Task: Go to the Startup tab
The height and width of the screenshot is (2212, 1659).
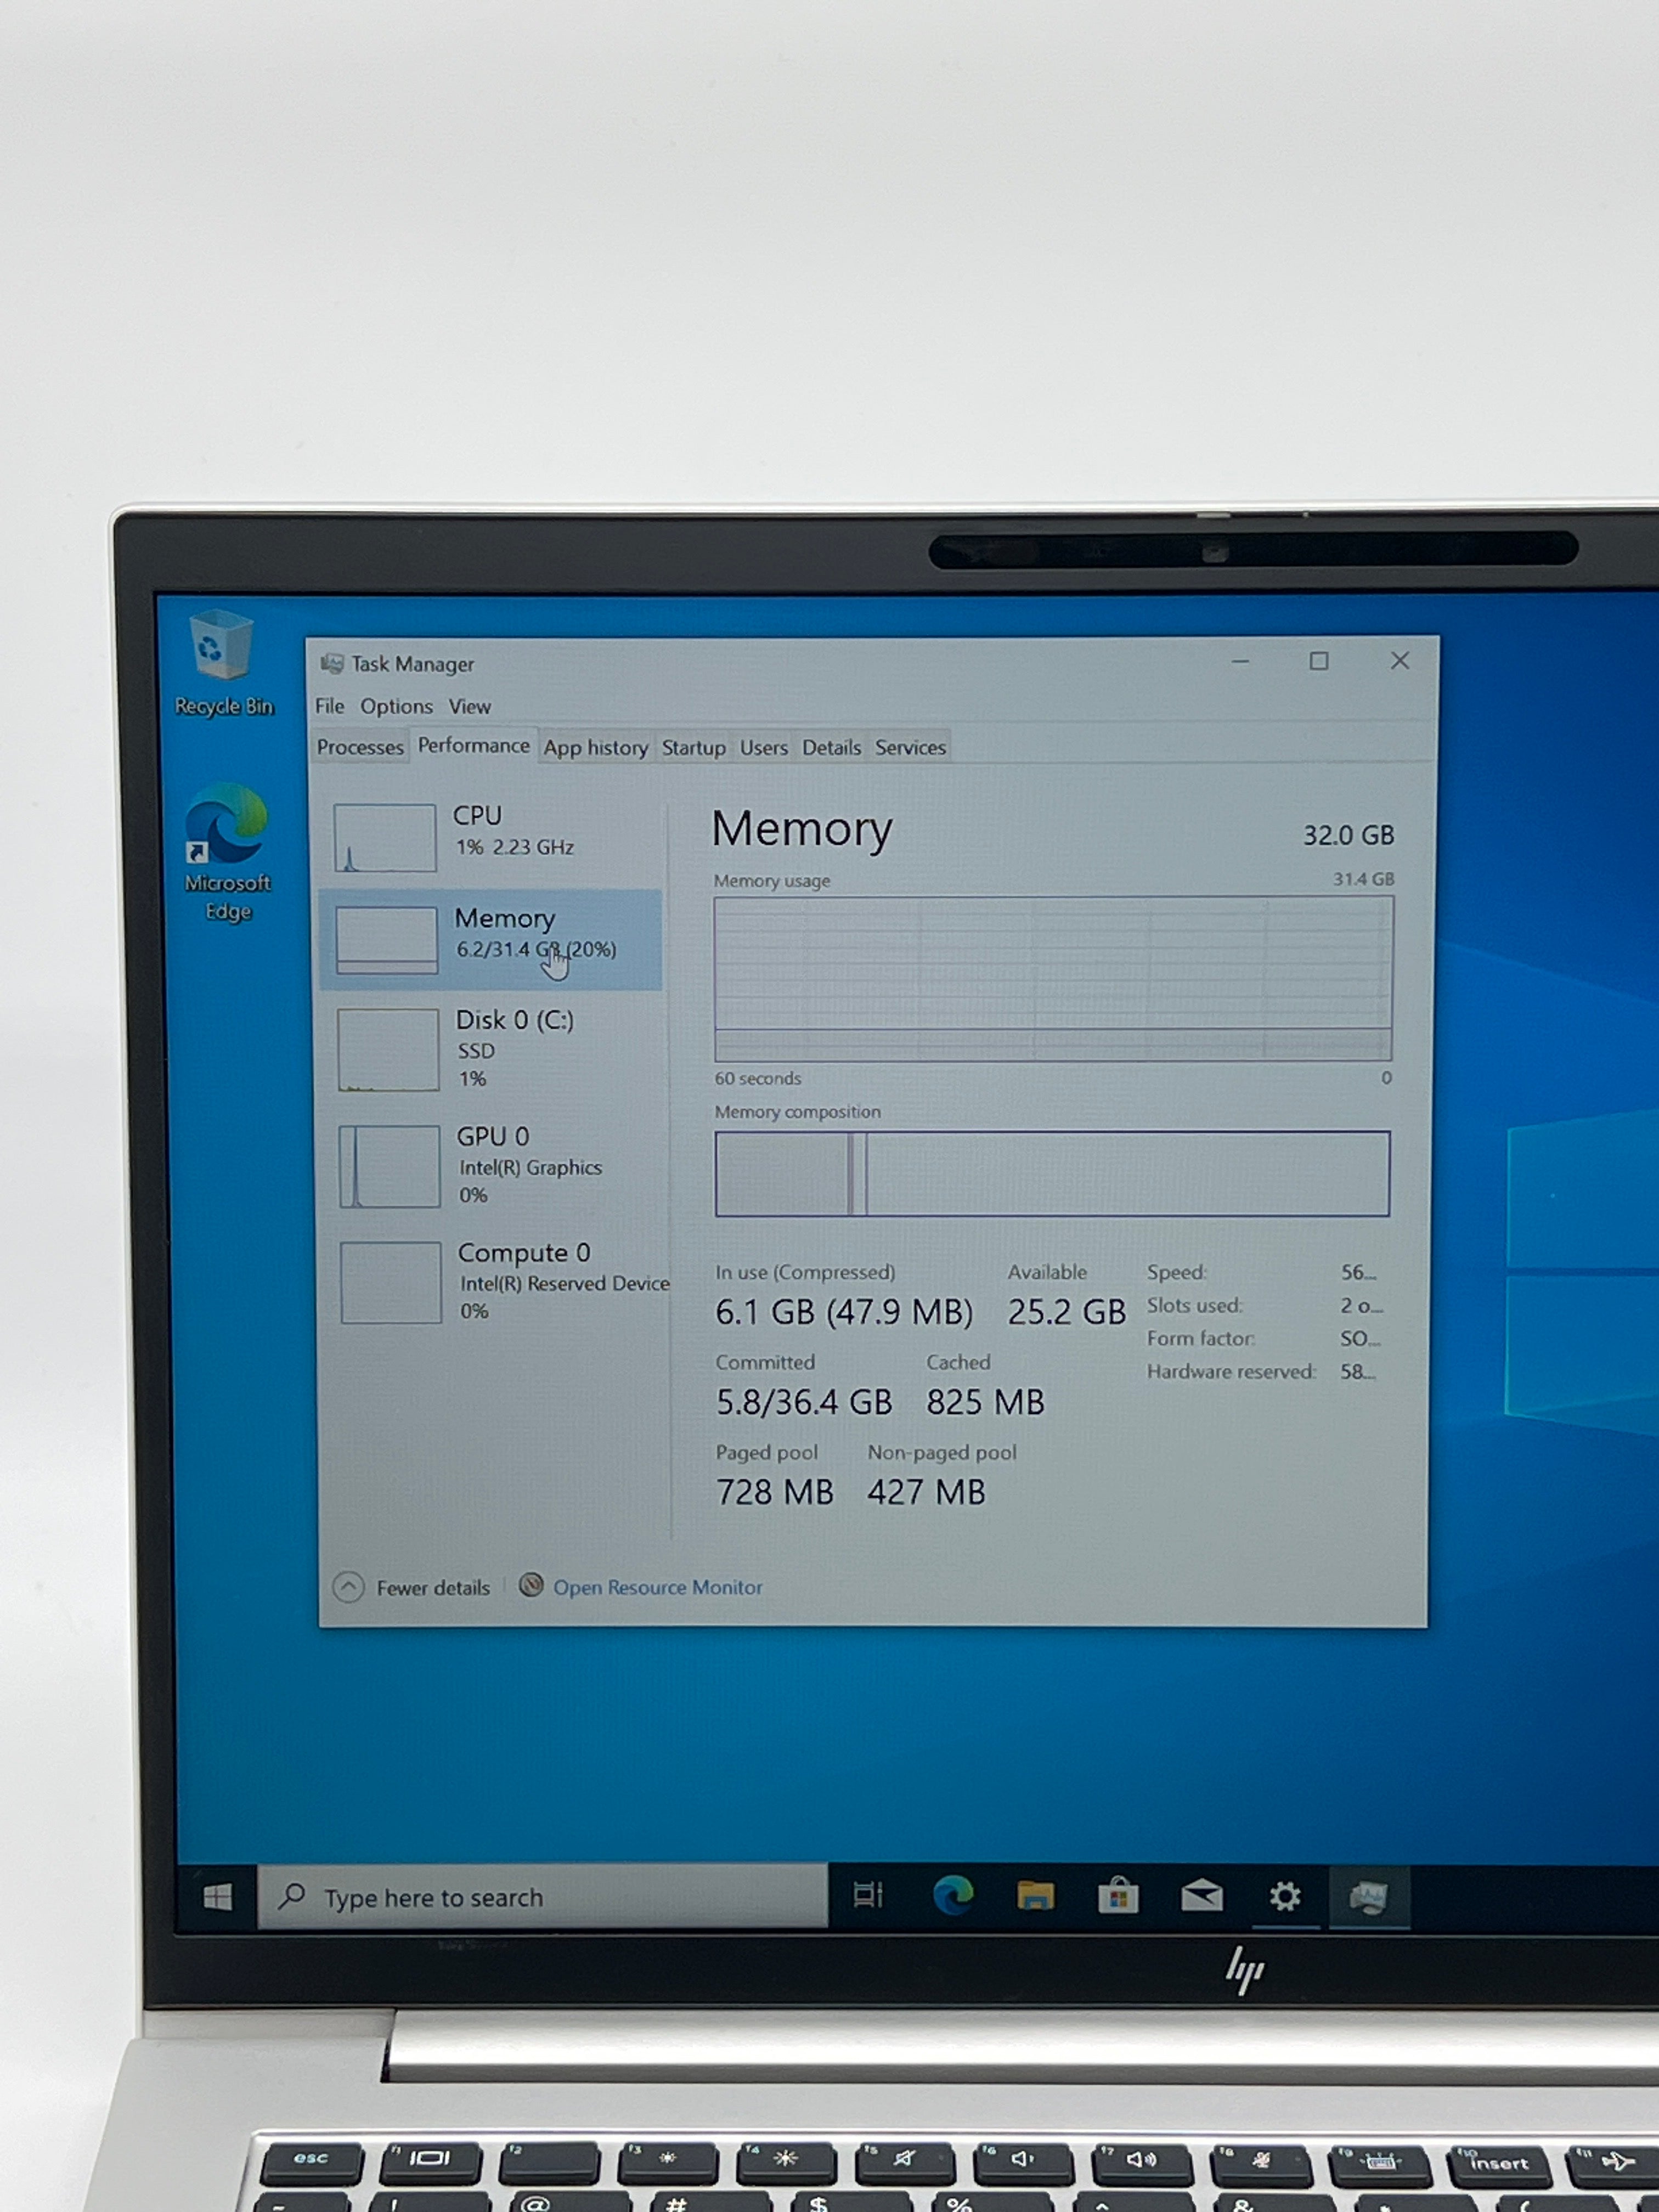Action: pyautogui.click(x=693, y=748)
